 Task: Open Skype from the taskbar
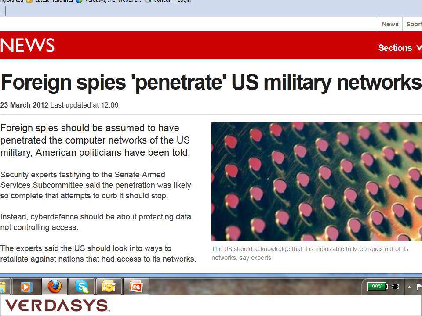[x=82, y=287]
